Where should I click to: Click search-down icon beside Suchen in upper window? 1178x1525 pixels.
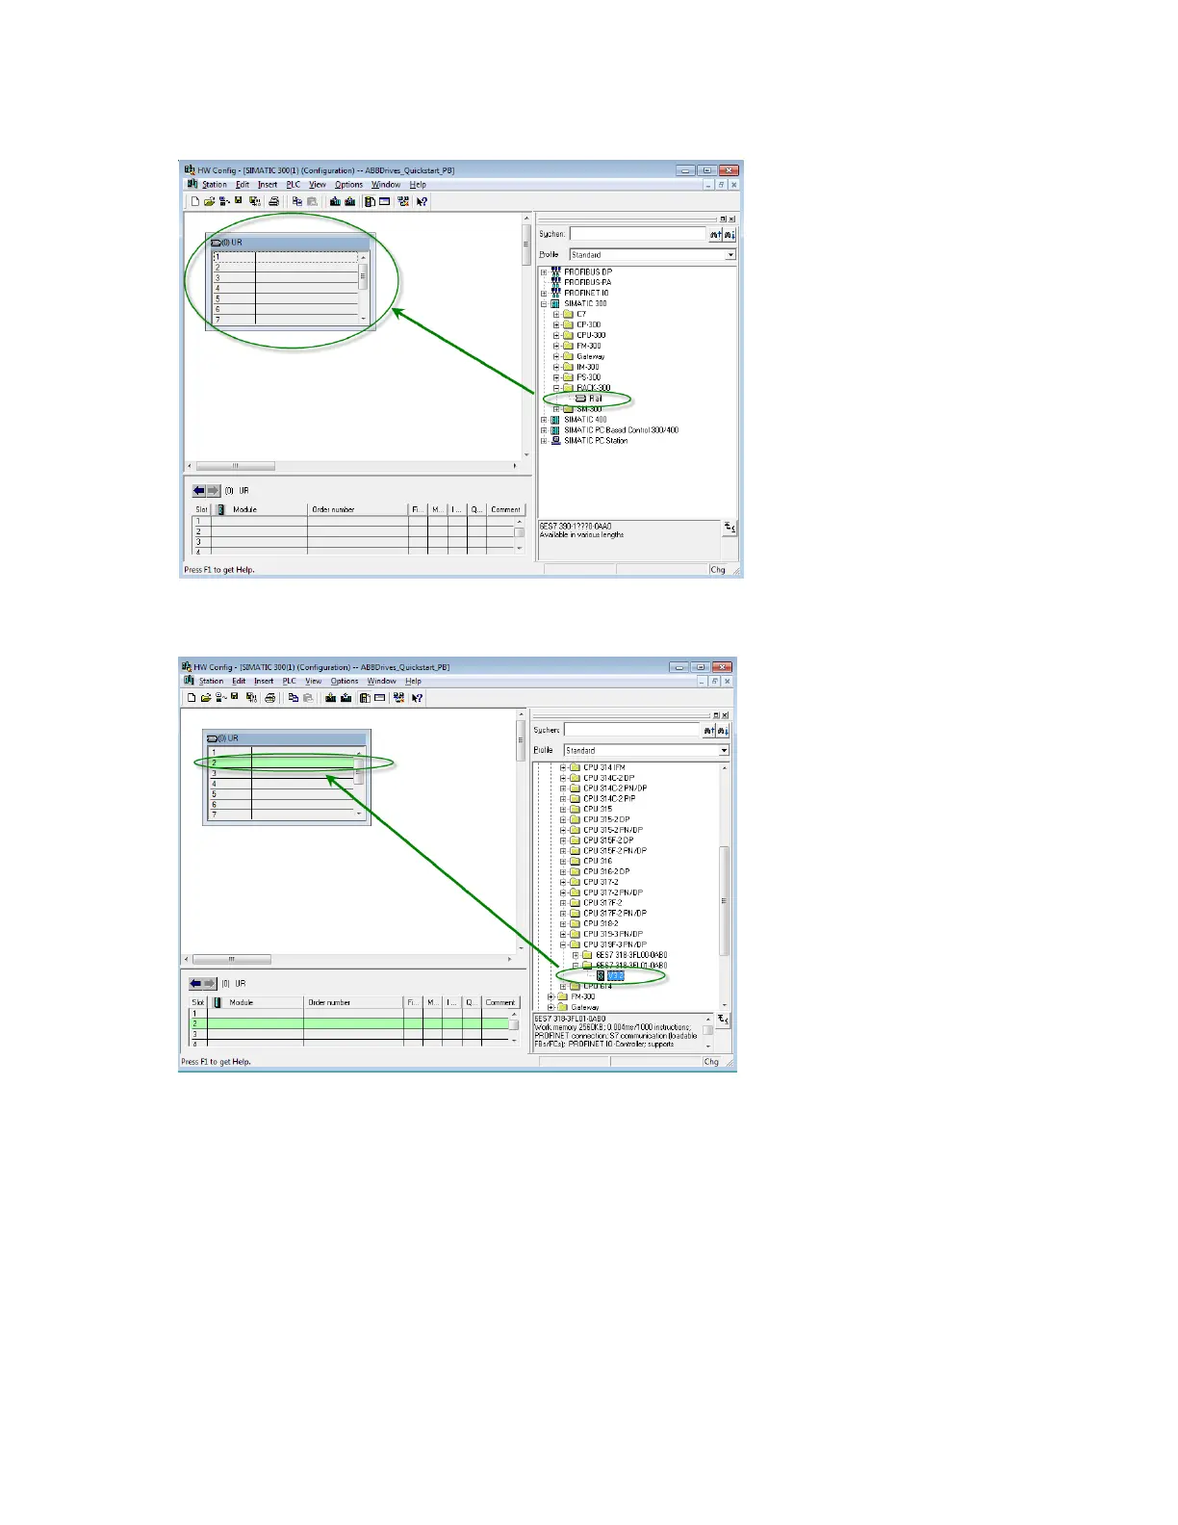point(730,234)
